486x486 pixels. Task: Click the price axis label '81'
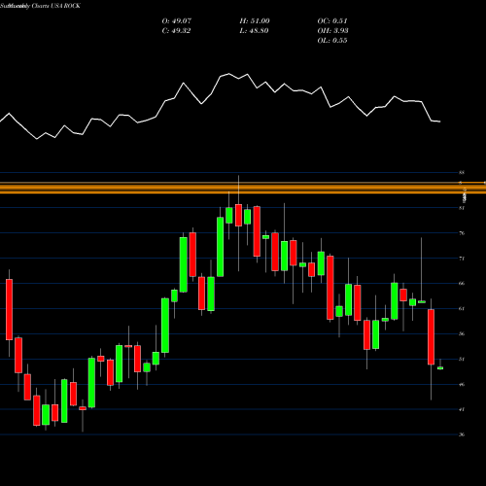pos(462,208)
